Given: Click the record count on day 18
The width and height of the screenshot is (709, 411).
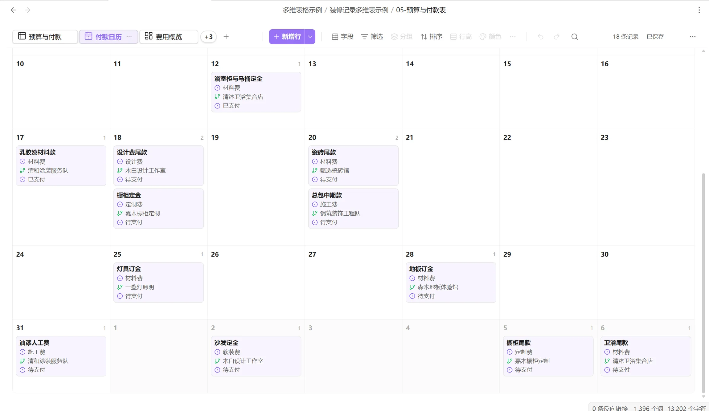Looking at the screenshot, I should tap(202, 138).
